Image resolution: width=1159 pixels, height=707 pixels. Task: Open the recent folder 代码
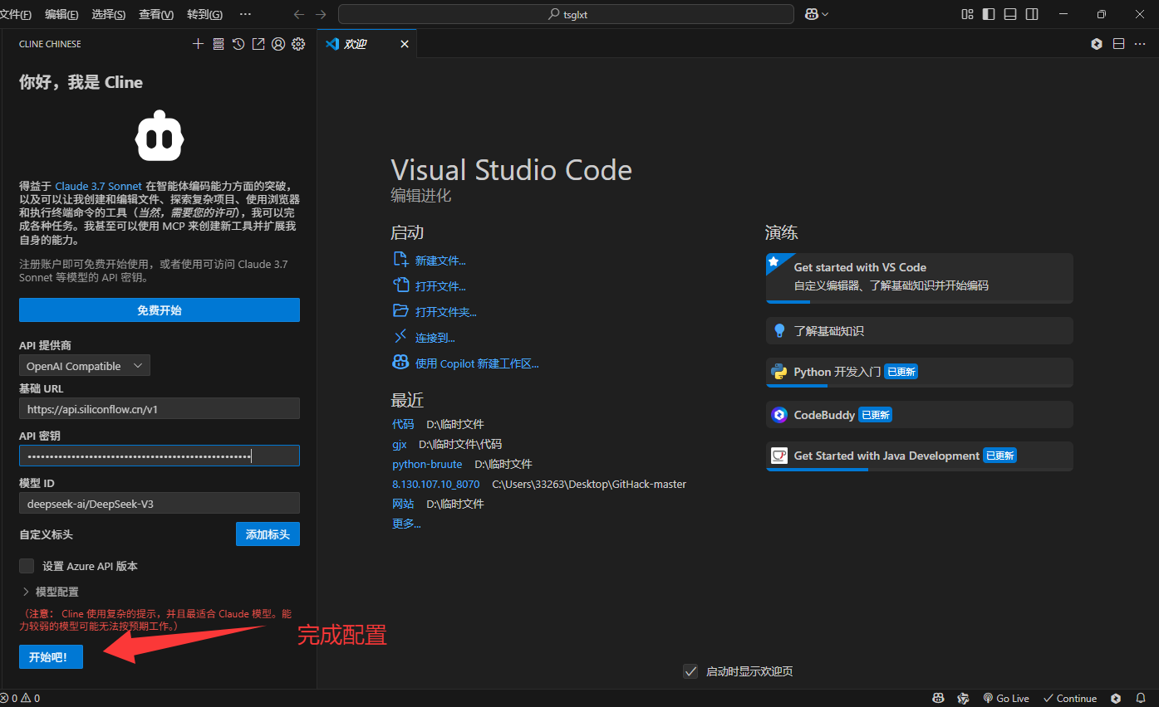coord(403,424)
